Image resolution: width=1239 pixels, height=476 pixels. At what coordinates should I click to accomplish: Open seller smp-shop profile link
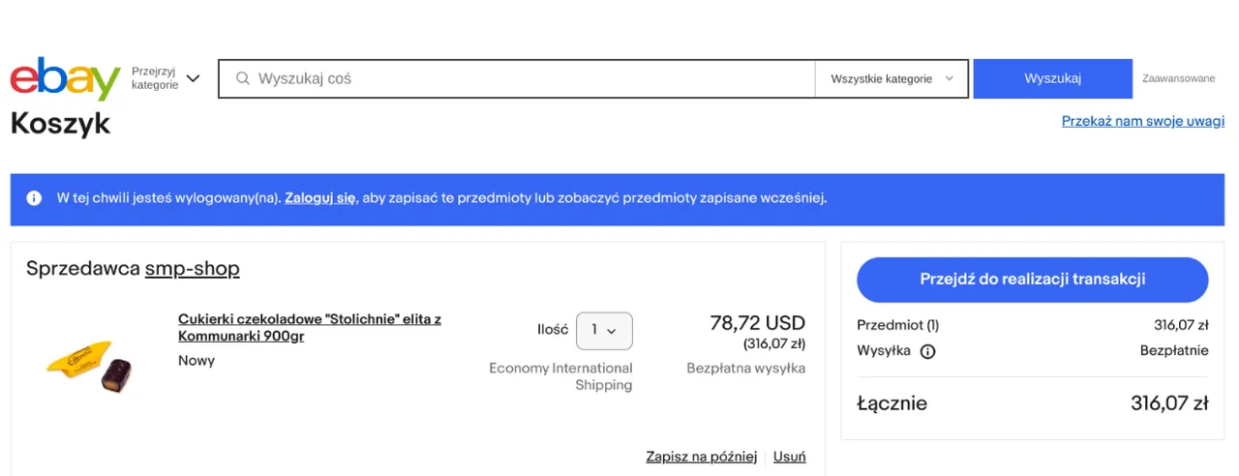point(192,268)
